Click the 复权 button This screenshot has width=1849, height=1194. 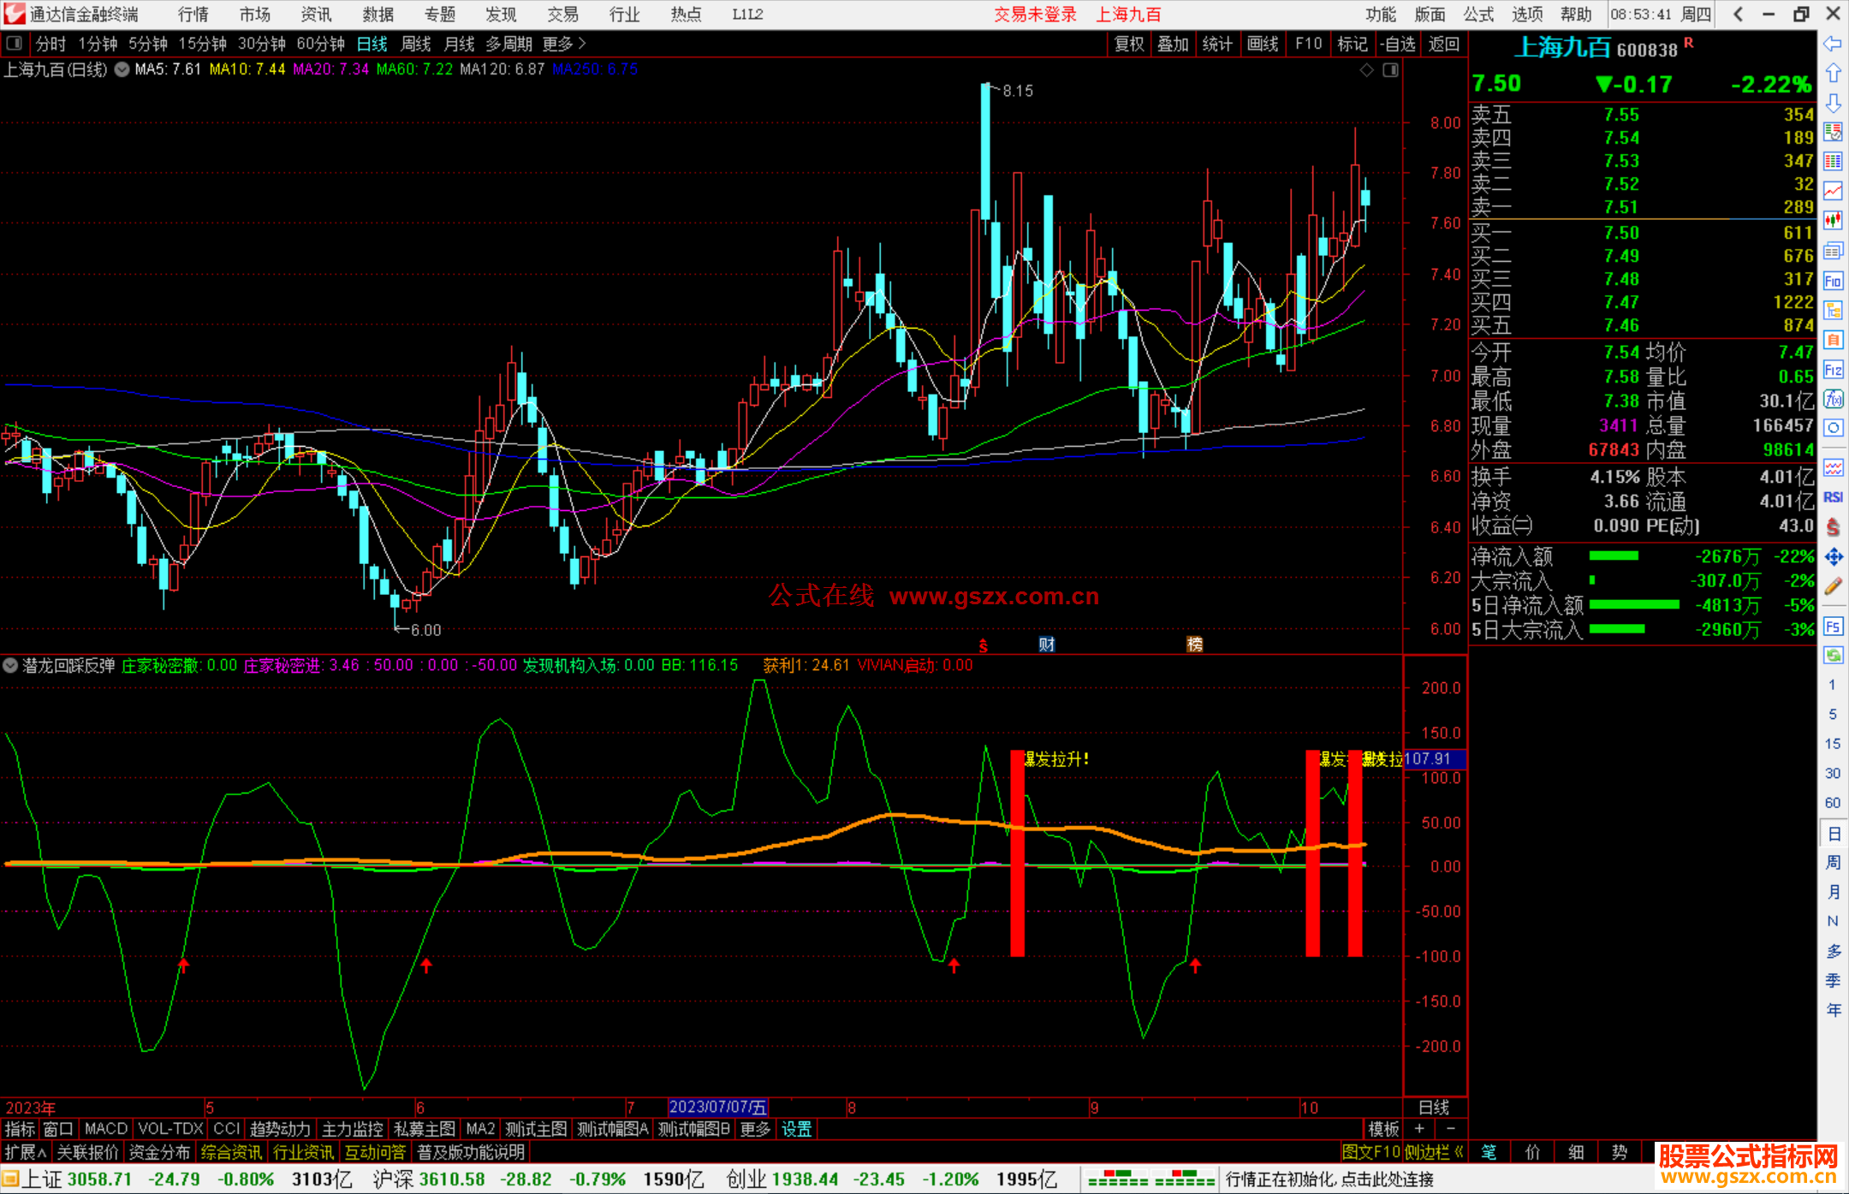1129,44
